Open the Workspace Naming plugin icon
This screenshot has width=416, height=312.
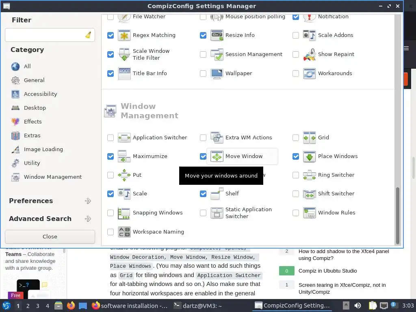click(x=124, y=232)
